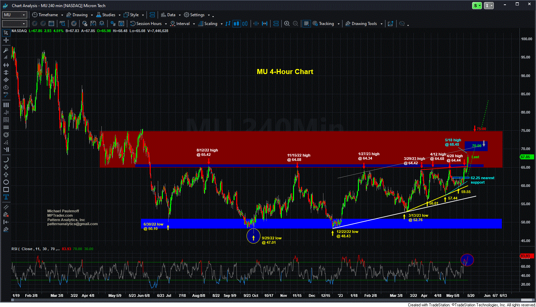The width and height of the screenshot is (536, 307).
Task: Expand the Drawing Tools dropdown
Action: pyautogui.click(x=381, y=24)
